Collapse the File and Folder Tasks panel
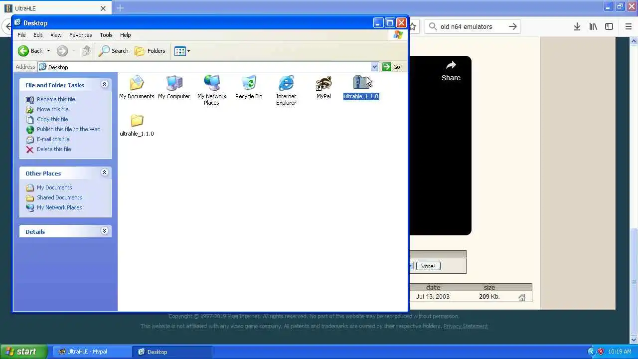Screen dimensions: 638x359 click(104, 84)
